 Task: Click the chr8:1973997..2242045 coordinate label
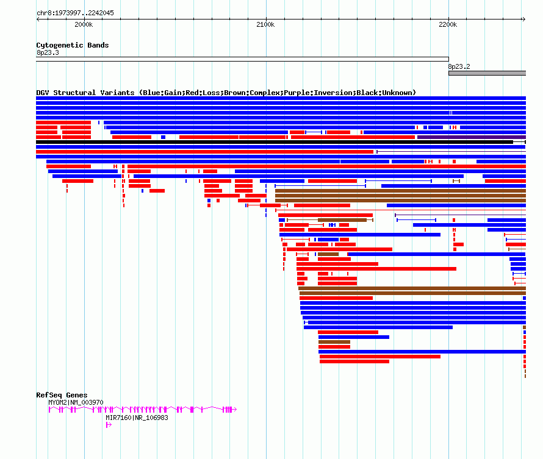pyautogui.click(x=75, y=13)
